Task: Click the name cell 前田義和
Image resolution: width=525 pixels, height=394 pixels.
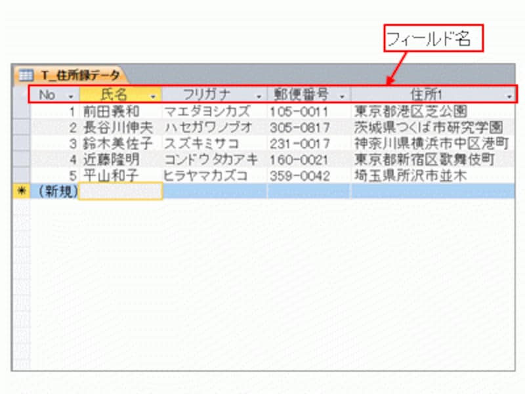Action: (x=121, y=111)
